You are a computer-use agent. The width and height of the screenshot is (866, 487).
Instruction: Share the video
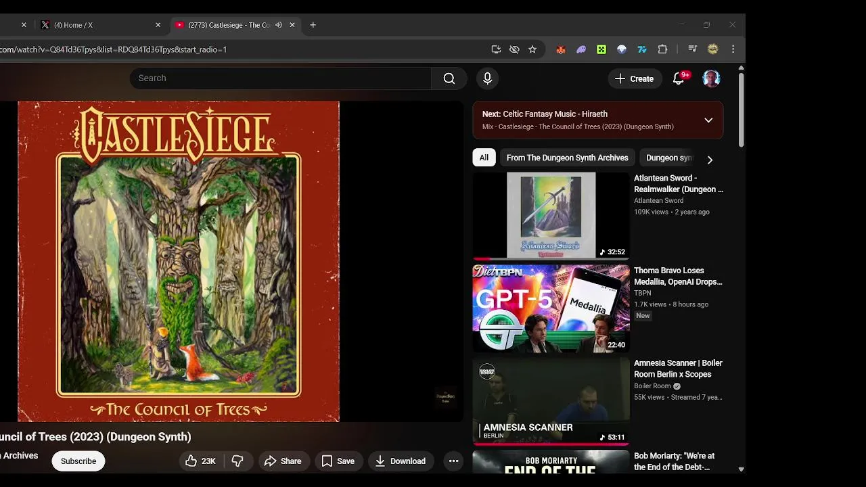[x=283, y=461]
